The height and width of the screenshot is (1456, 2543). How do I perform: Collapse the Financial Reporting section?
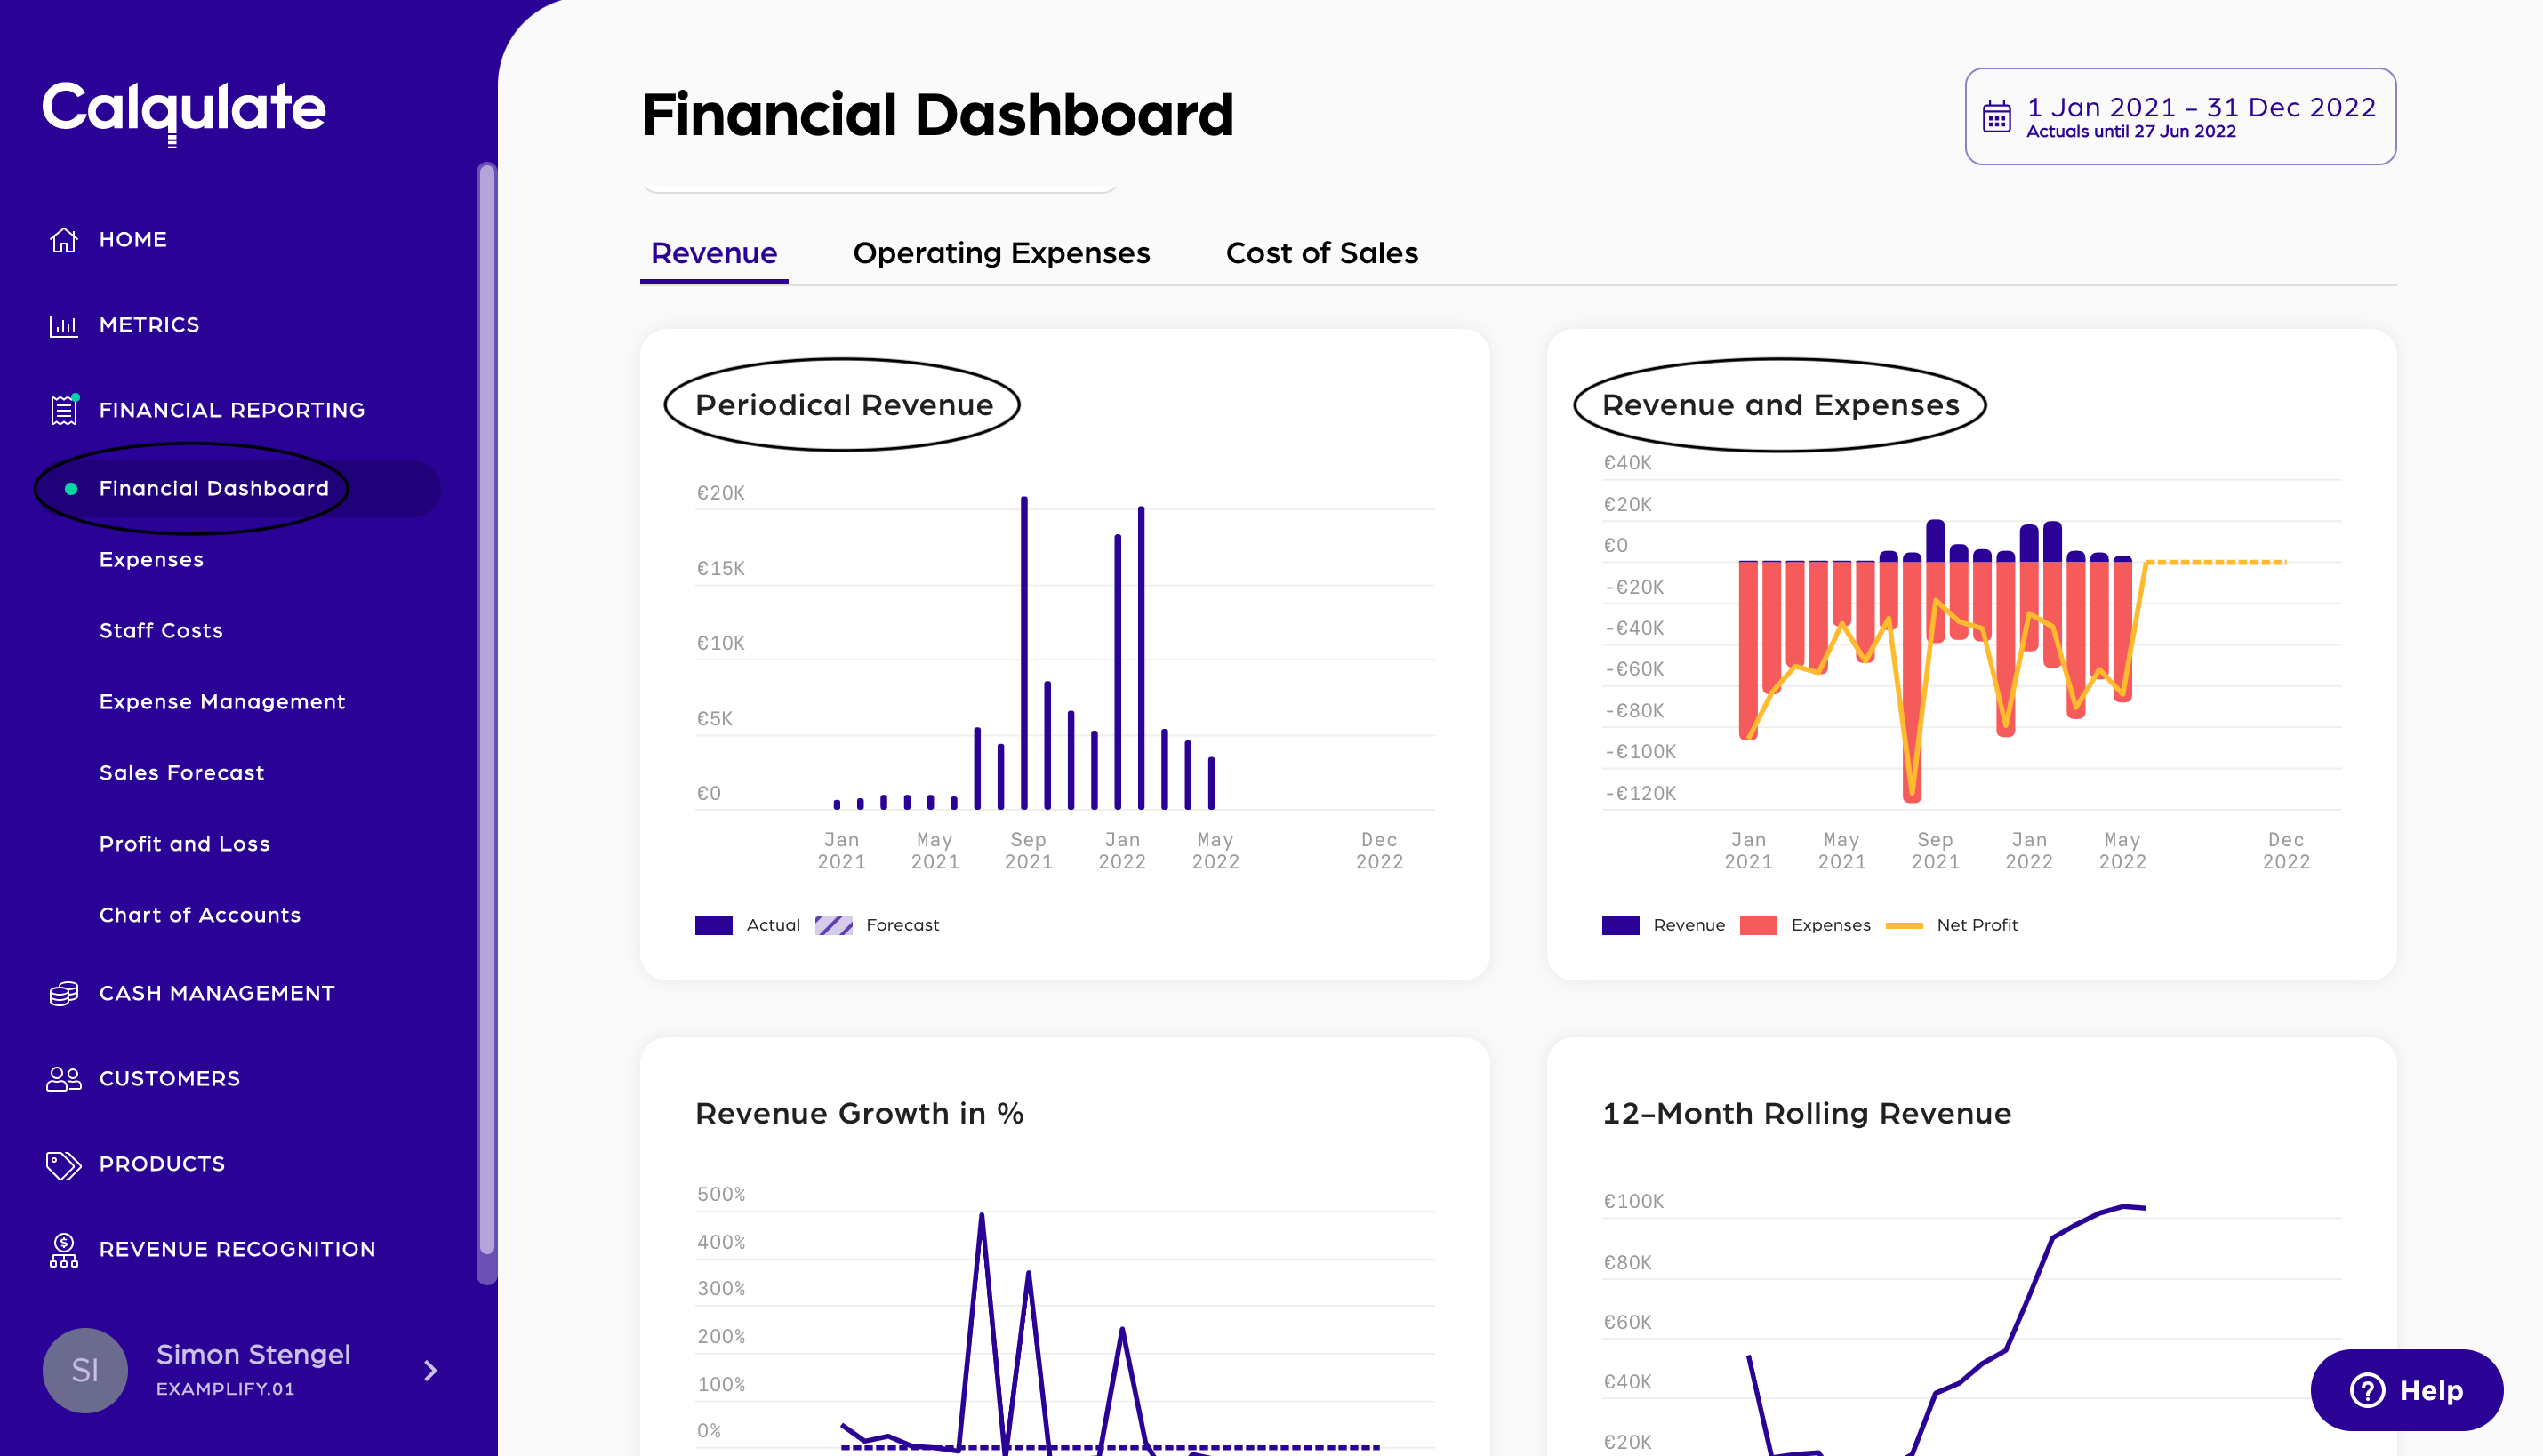[x=231, y=410]
